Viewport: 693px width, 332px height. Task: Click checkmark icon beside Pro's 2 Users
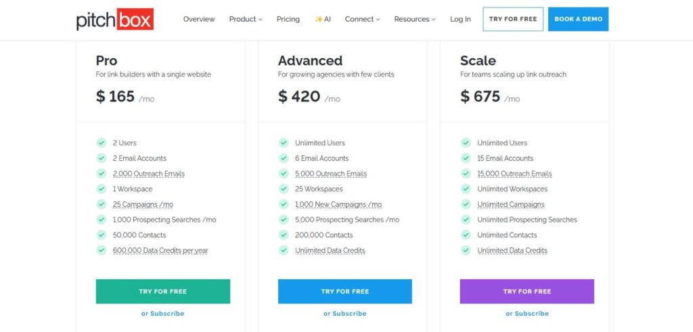(102, 143)
